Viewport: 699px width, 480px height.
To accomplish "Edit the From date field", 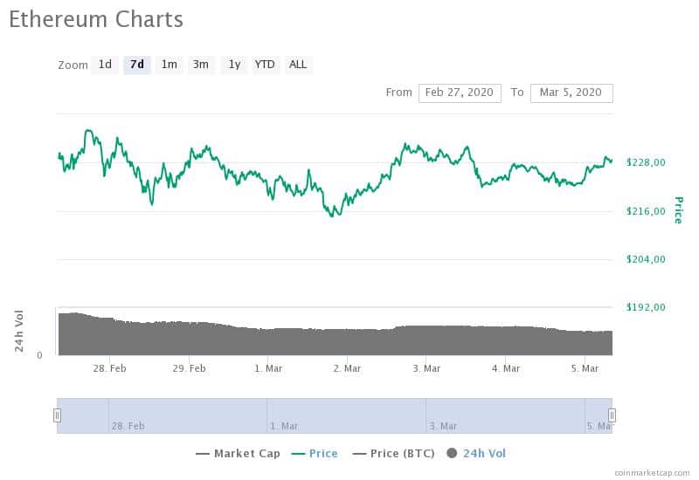I will [x=460, y=93].
